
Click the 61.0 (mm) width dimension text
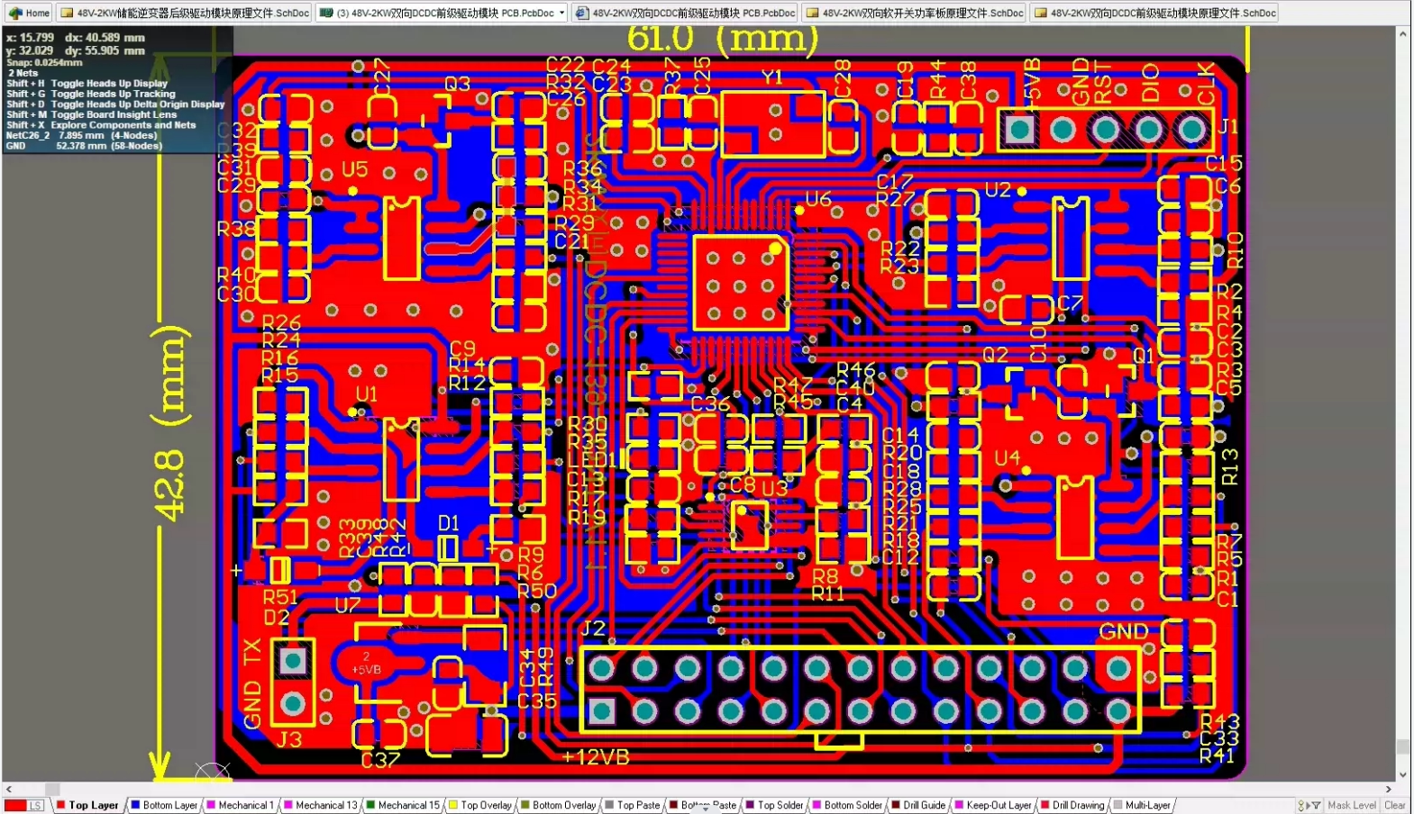(723, 39)
